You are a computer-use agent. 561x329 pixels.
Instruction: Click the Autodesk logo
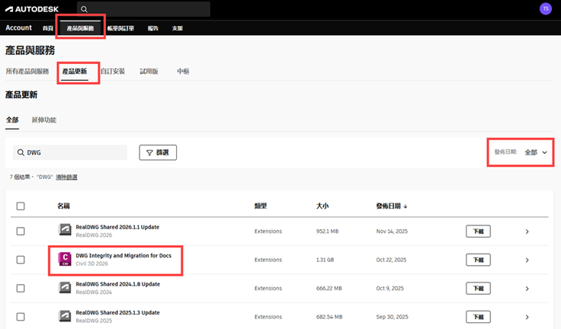pos(32,9)
